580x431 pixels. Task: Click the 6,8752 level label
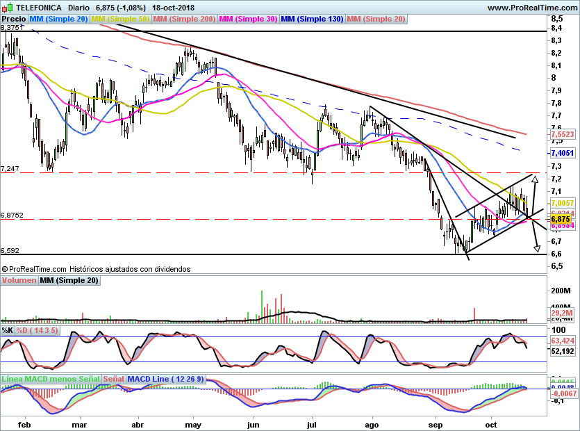[12, 215]
